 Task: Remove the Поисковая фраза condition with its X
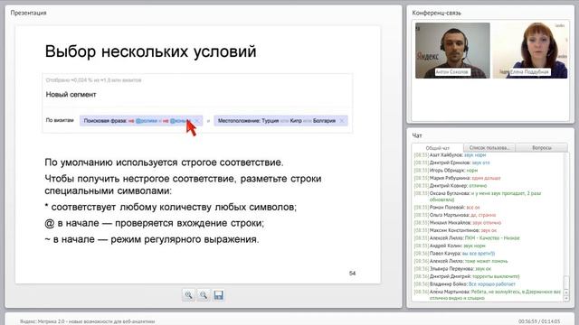[197, 120]
